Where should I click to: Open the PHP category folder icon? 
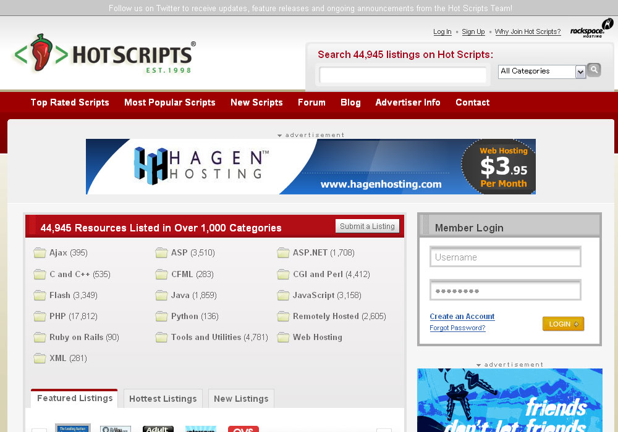click(x=40, y=317)
